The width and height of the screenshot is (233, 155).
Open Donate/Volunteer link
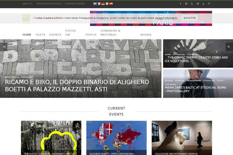(75, 4)
